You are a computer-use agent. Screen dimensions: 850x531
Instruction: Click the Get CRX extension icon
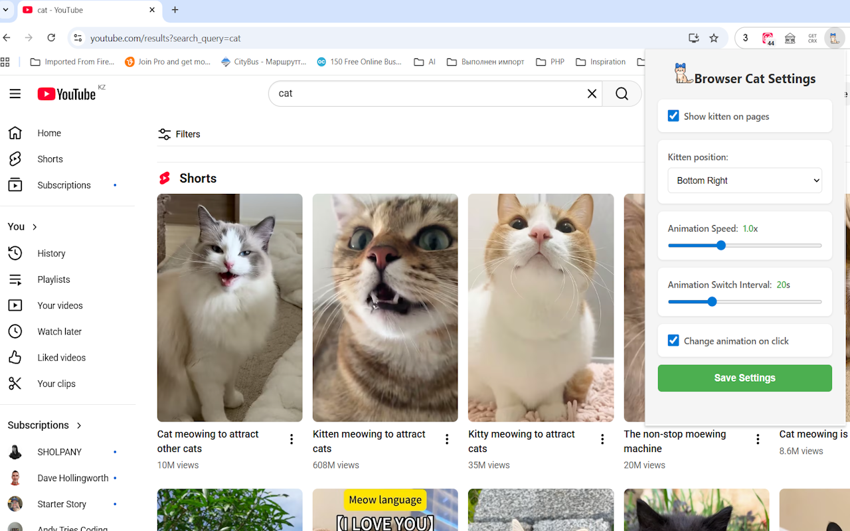tap(812, 38)
